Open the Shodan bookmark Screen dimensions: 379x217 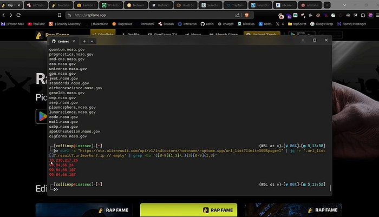(166, 24)
